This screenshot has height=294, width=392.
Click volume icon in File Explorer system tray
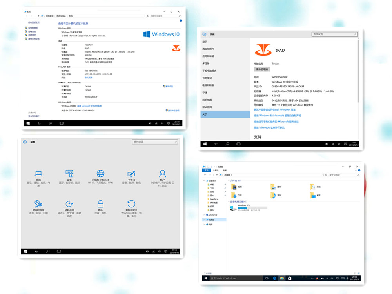[x=332, y=278]
